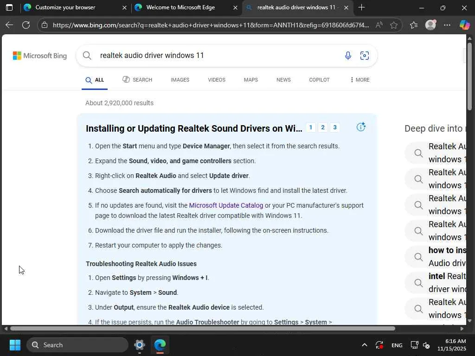Image resolution: width=475 pixels, height=356 pixels.
Task: Open Read aloud icon in address bar
Action: point(379,25)
